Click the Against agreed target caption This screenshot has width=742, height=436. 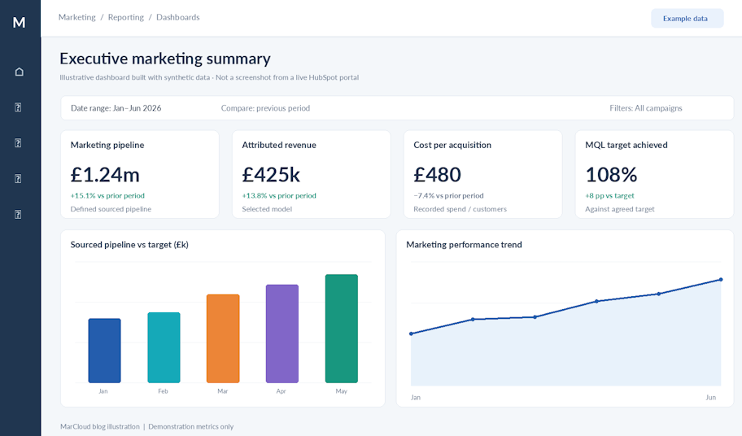pyautogui.click(x=619, y=209)
